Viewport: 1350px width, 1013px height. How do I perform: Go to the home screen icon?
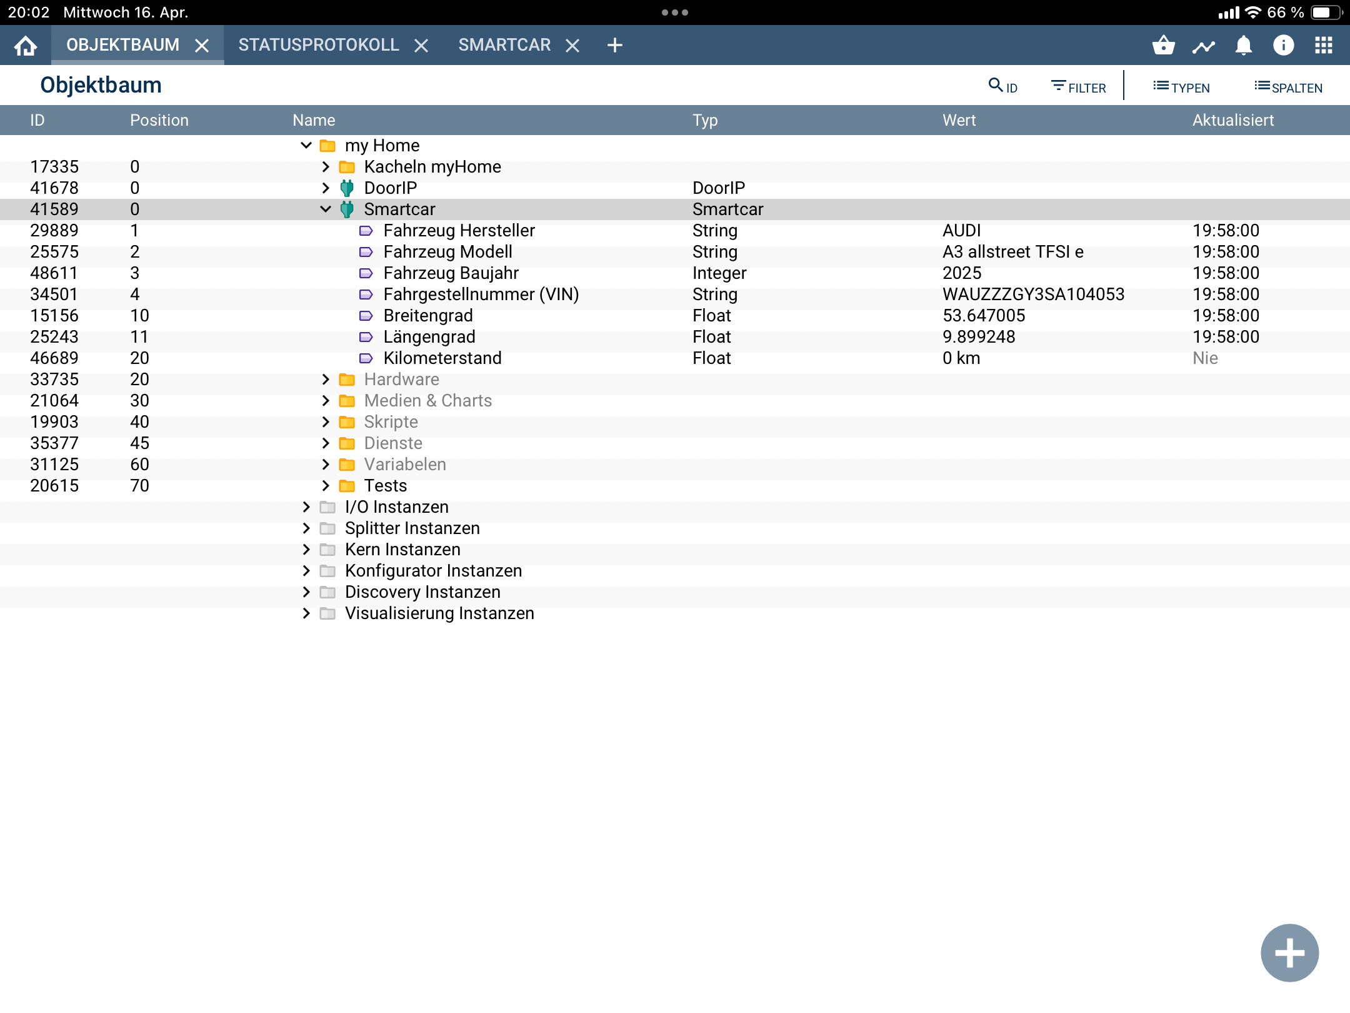26,45
